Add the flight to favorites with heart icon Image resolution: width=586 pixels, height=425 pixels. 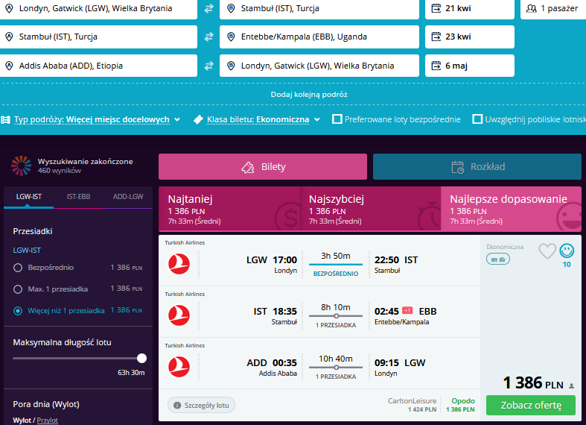547,251
